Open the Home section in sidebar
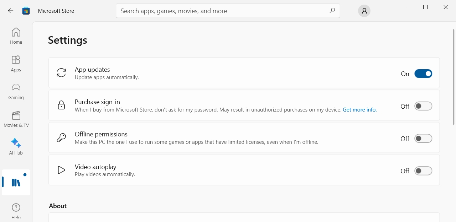The image size is (456, 222). 16,36
